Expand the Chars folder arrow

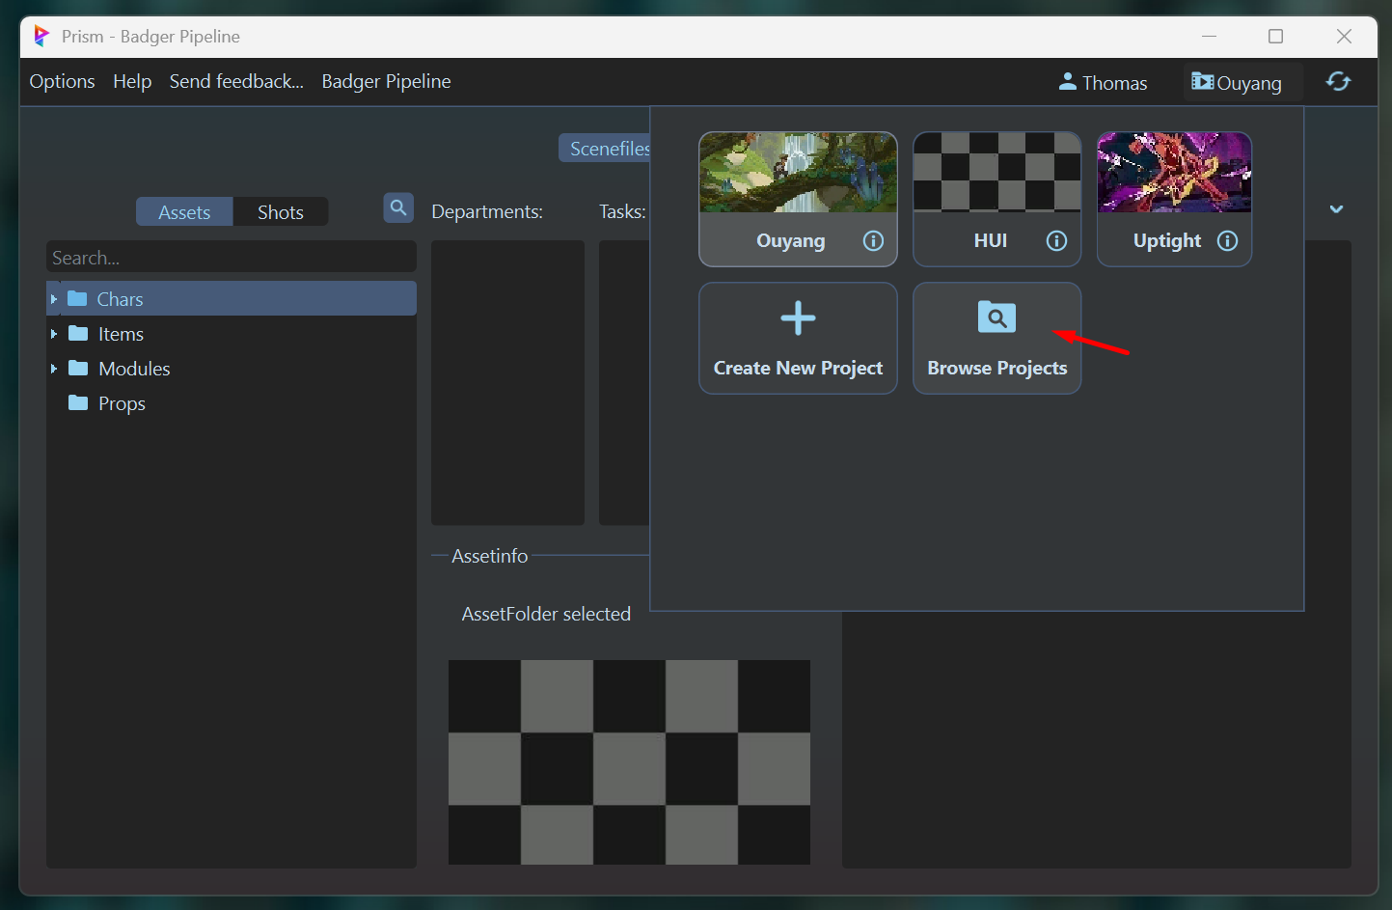coord(54,299)
